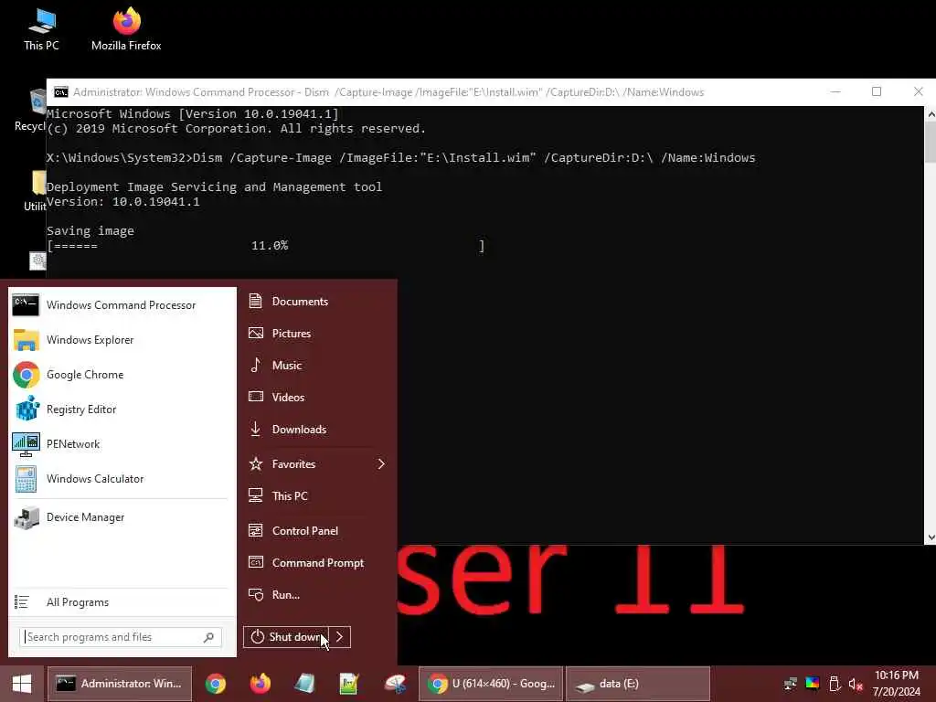The image size is (936, 702).
Task: Click the command window scrollbar down arrow
Action: 930,537
